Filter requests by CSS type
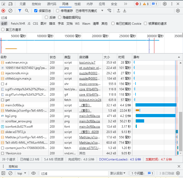 [35, 24]
